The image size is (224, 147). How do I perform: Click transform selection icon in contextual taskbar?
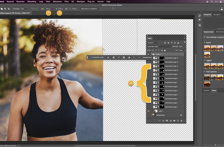click(118, 57)
